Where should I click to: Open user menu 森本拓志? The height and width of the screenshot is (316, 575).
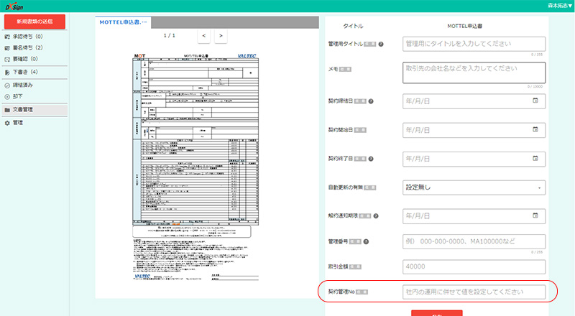coord(560,6)
